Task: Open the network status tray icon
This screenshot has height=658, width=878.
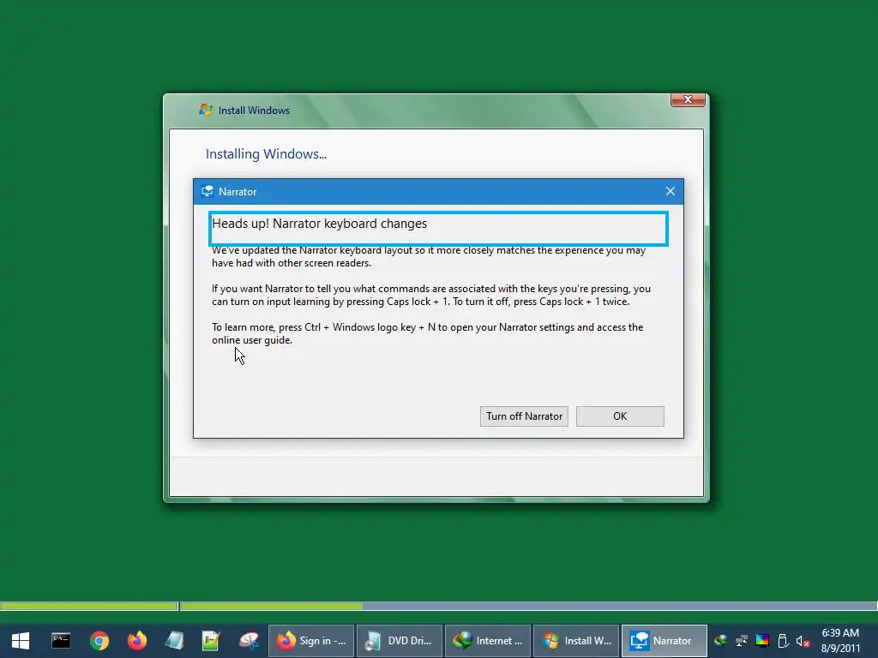Action: 742,641
